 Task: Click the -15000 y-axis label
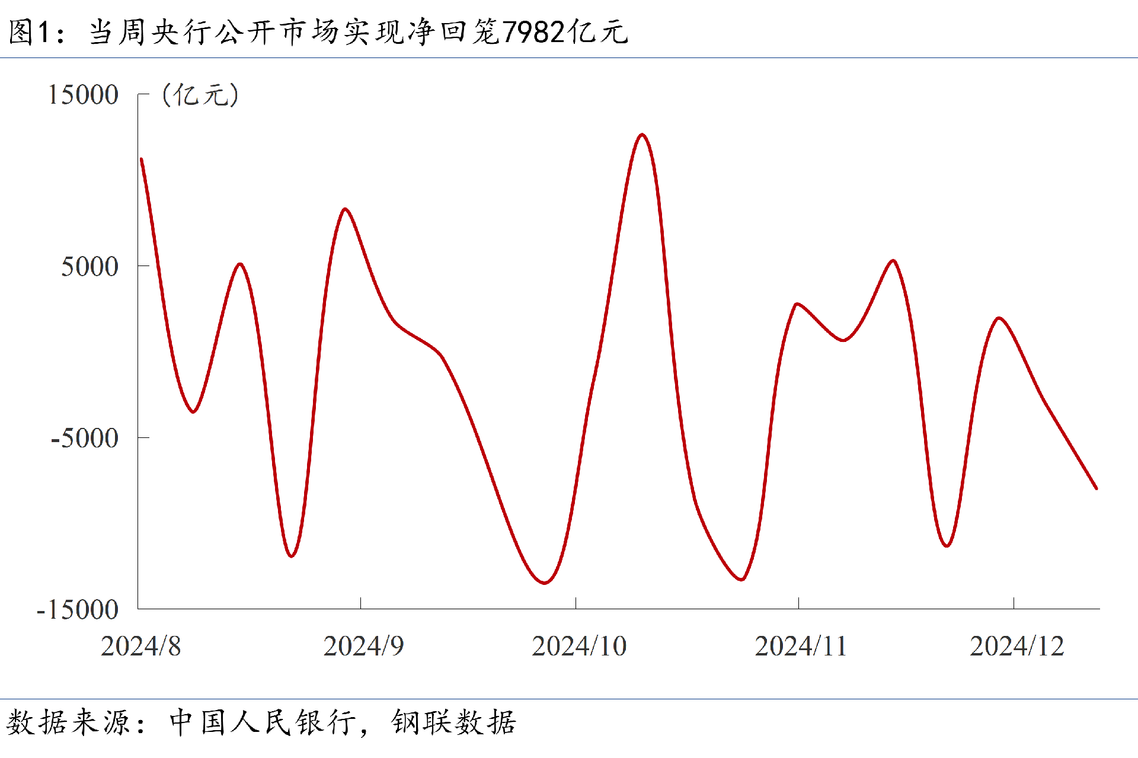click(x=78, y=610)
